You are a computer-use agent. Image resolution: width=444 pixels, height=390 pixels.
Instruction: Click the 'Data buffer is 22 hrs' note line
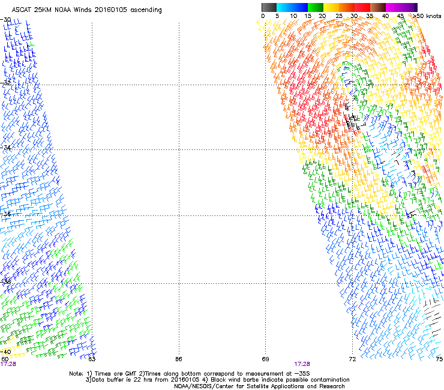(217, 380)
